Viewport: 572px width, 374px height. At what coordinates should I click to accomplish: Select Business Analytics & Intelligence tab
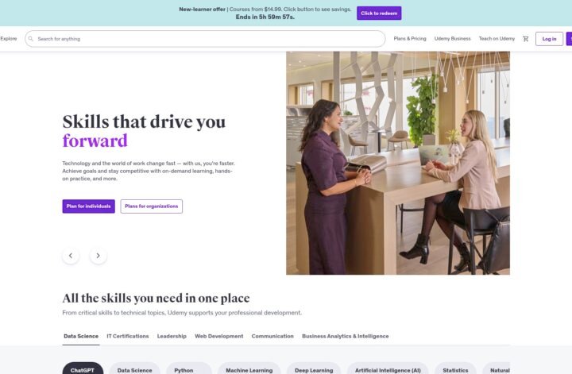[x=345, y=336]
